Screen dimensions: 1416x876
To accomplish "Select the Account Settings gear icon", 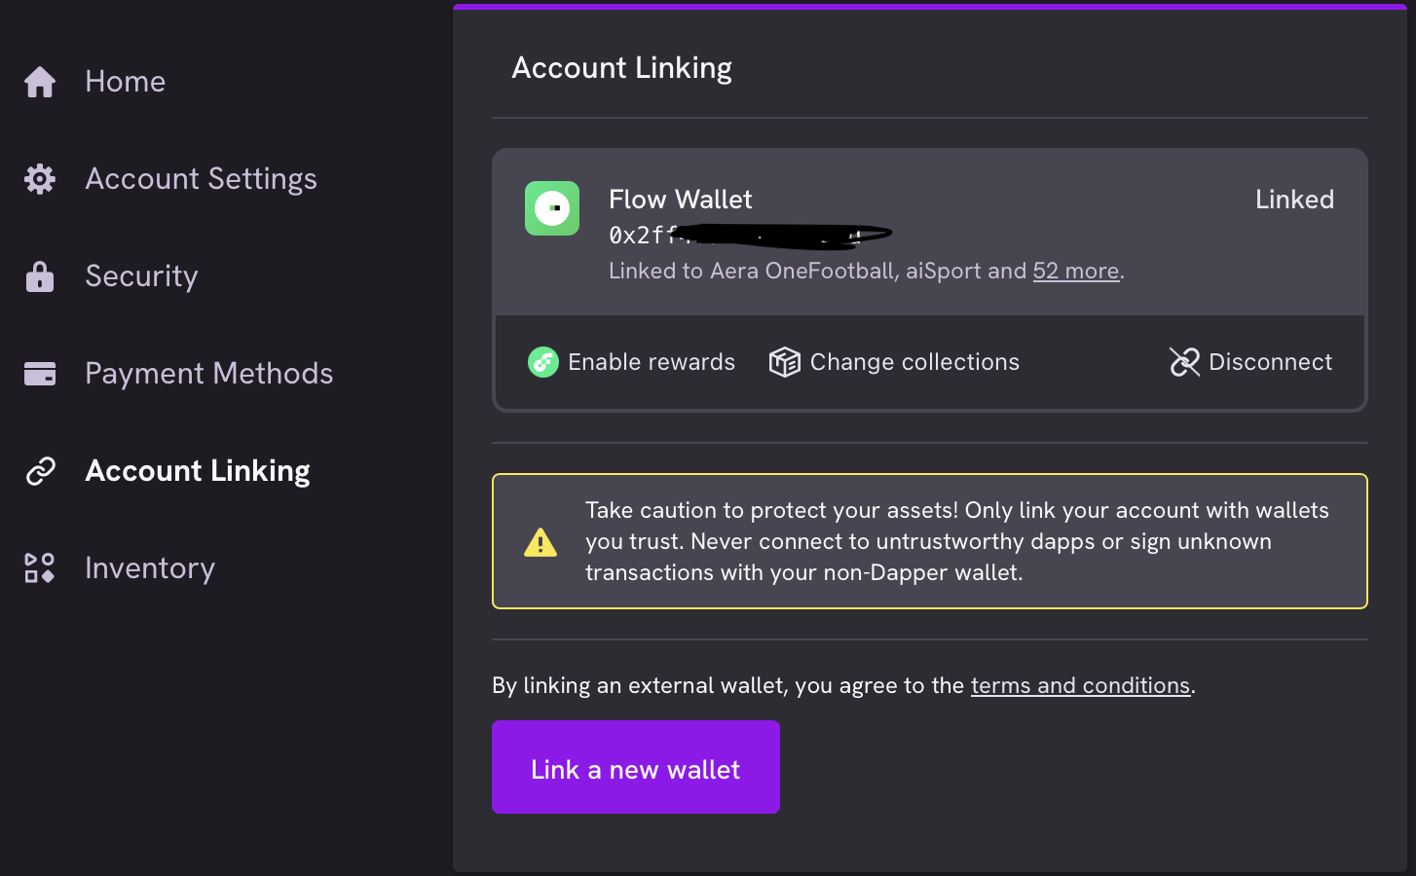I will (39, 178).
